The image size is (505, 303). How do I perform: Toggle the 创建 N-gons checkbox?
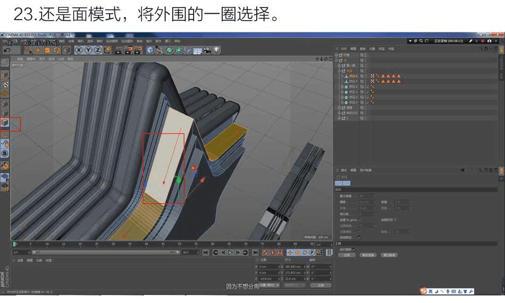click(359, 219)
